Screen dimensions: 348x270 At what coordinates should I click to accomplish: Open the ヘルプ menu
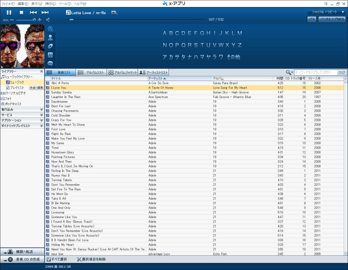click(80, 4)
